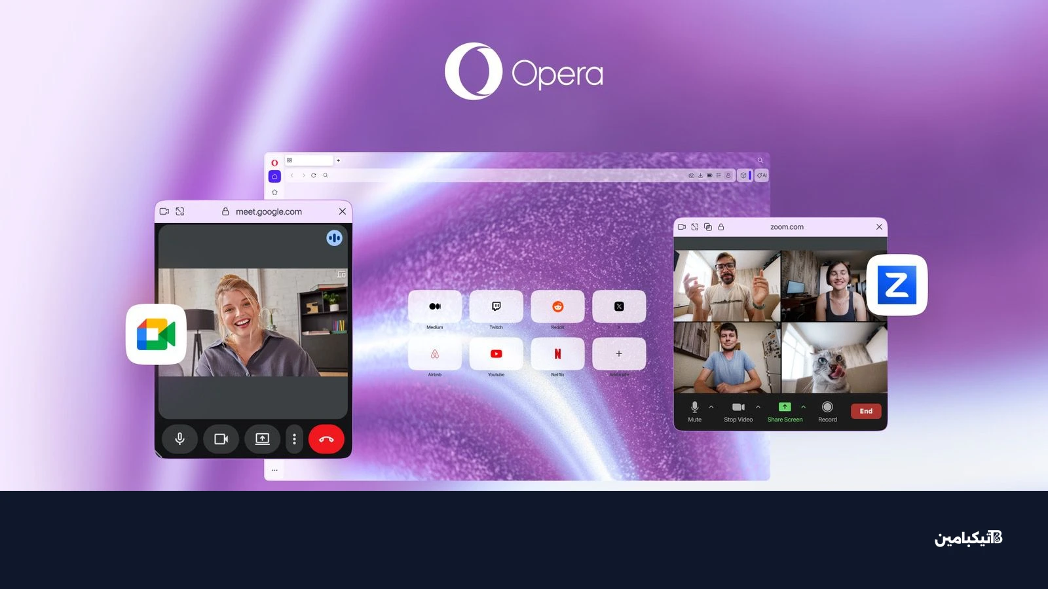1048x589 pixels.
Task: Hang up the Google Meet call
Action: pyautogui.click(x=326, y=439)
